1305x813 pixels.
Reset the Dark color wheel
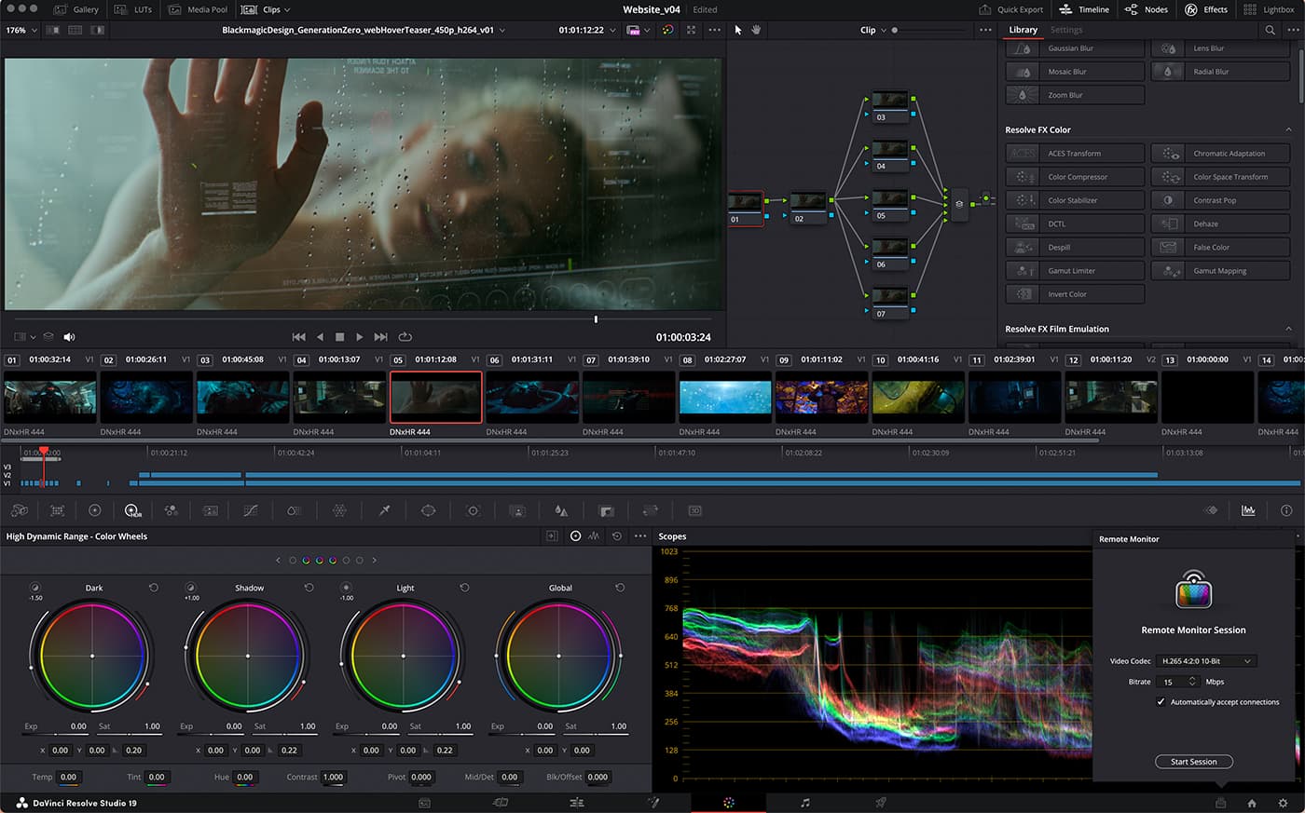pos(154,588)
